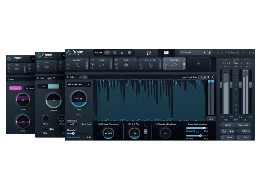Image resolution: width=261 pixels, height=174 pixels.
Task: Toggle power for Maximizer module
Action: click(x=165, y=60)
